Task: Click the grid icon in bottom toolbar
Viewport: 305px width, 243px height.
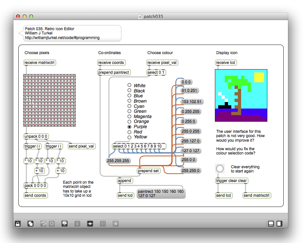Action: point(103,224)
